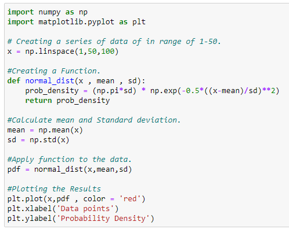Click the '#Apply function to the data.' comment
289x229 pixels.
70,160
